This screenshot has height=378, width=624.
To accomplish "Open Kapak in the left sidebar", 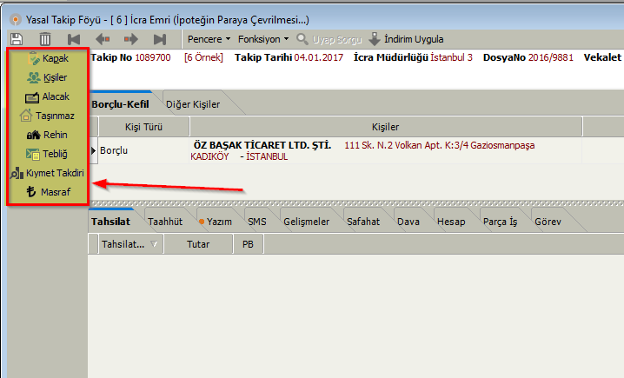I will pos(48,58).
